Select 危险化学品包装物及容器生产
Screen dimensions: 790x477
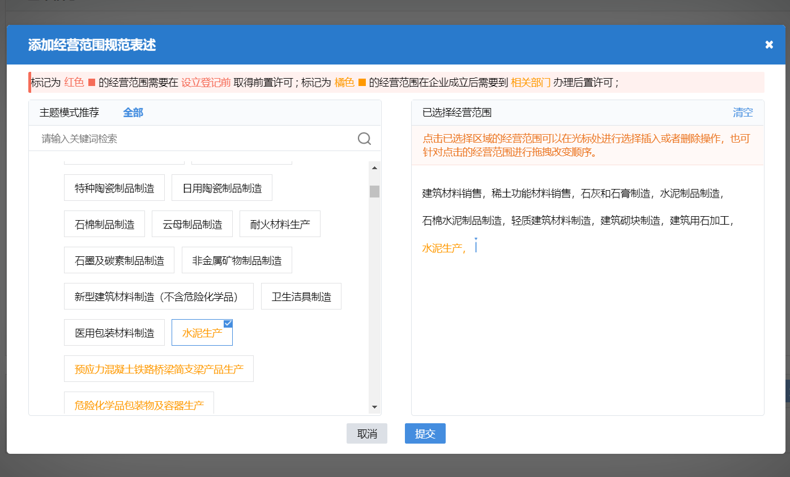tap(139, 403)
